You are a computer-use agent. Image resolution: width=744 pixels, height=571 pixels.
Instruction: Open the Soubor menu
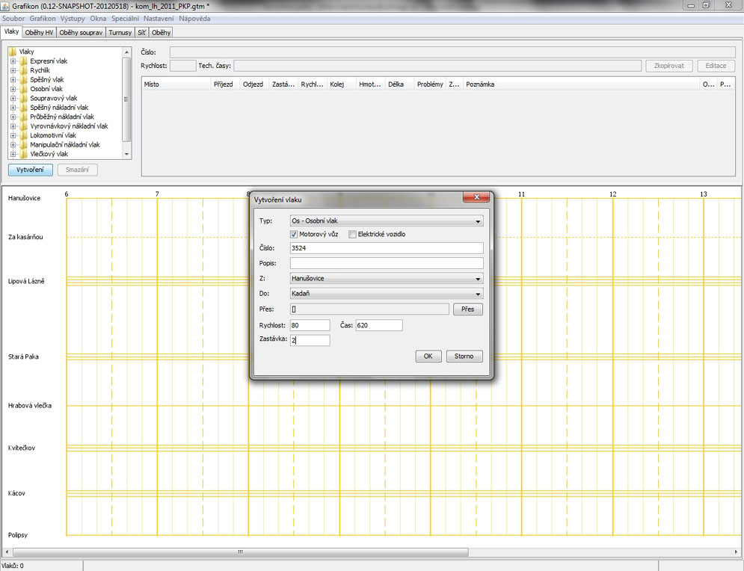13,19
